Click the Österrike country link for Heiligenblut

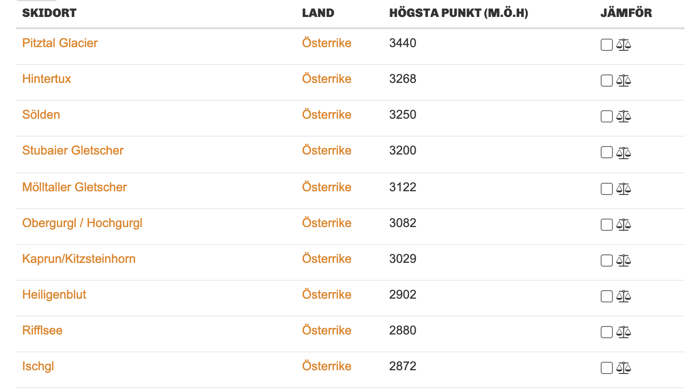click(327, 294)
